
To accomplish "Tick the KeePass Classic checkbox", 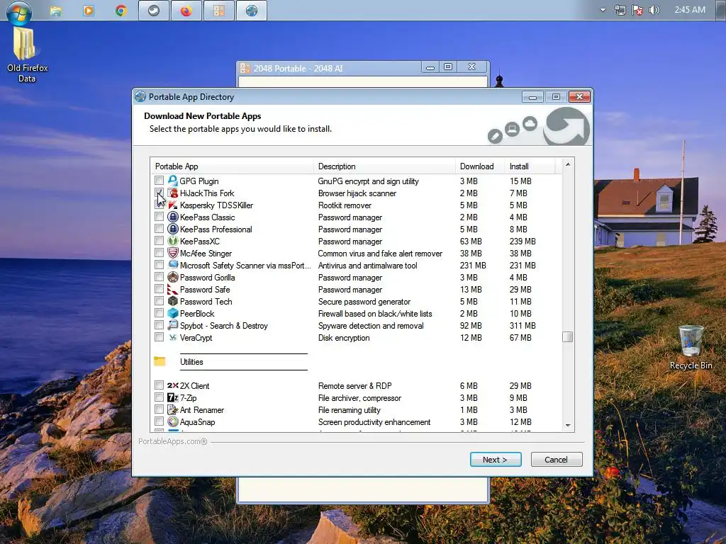I will (x=160, y=216).
